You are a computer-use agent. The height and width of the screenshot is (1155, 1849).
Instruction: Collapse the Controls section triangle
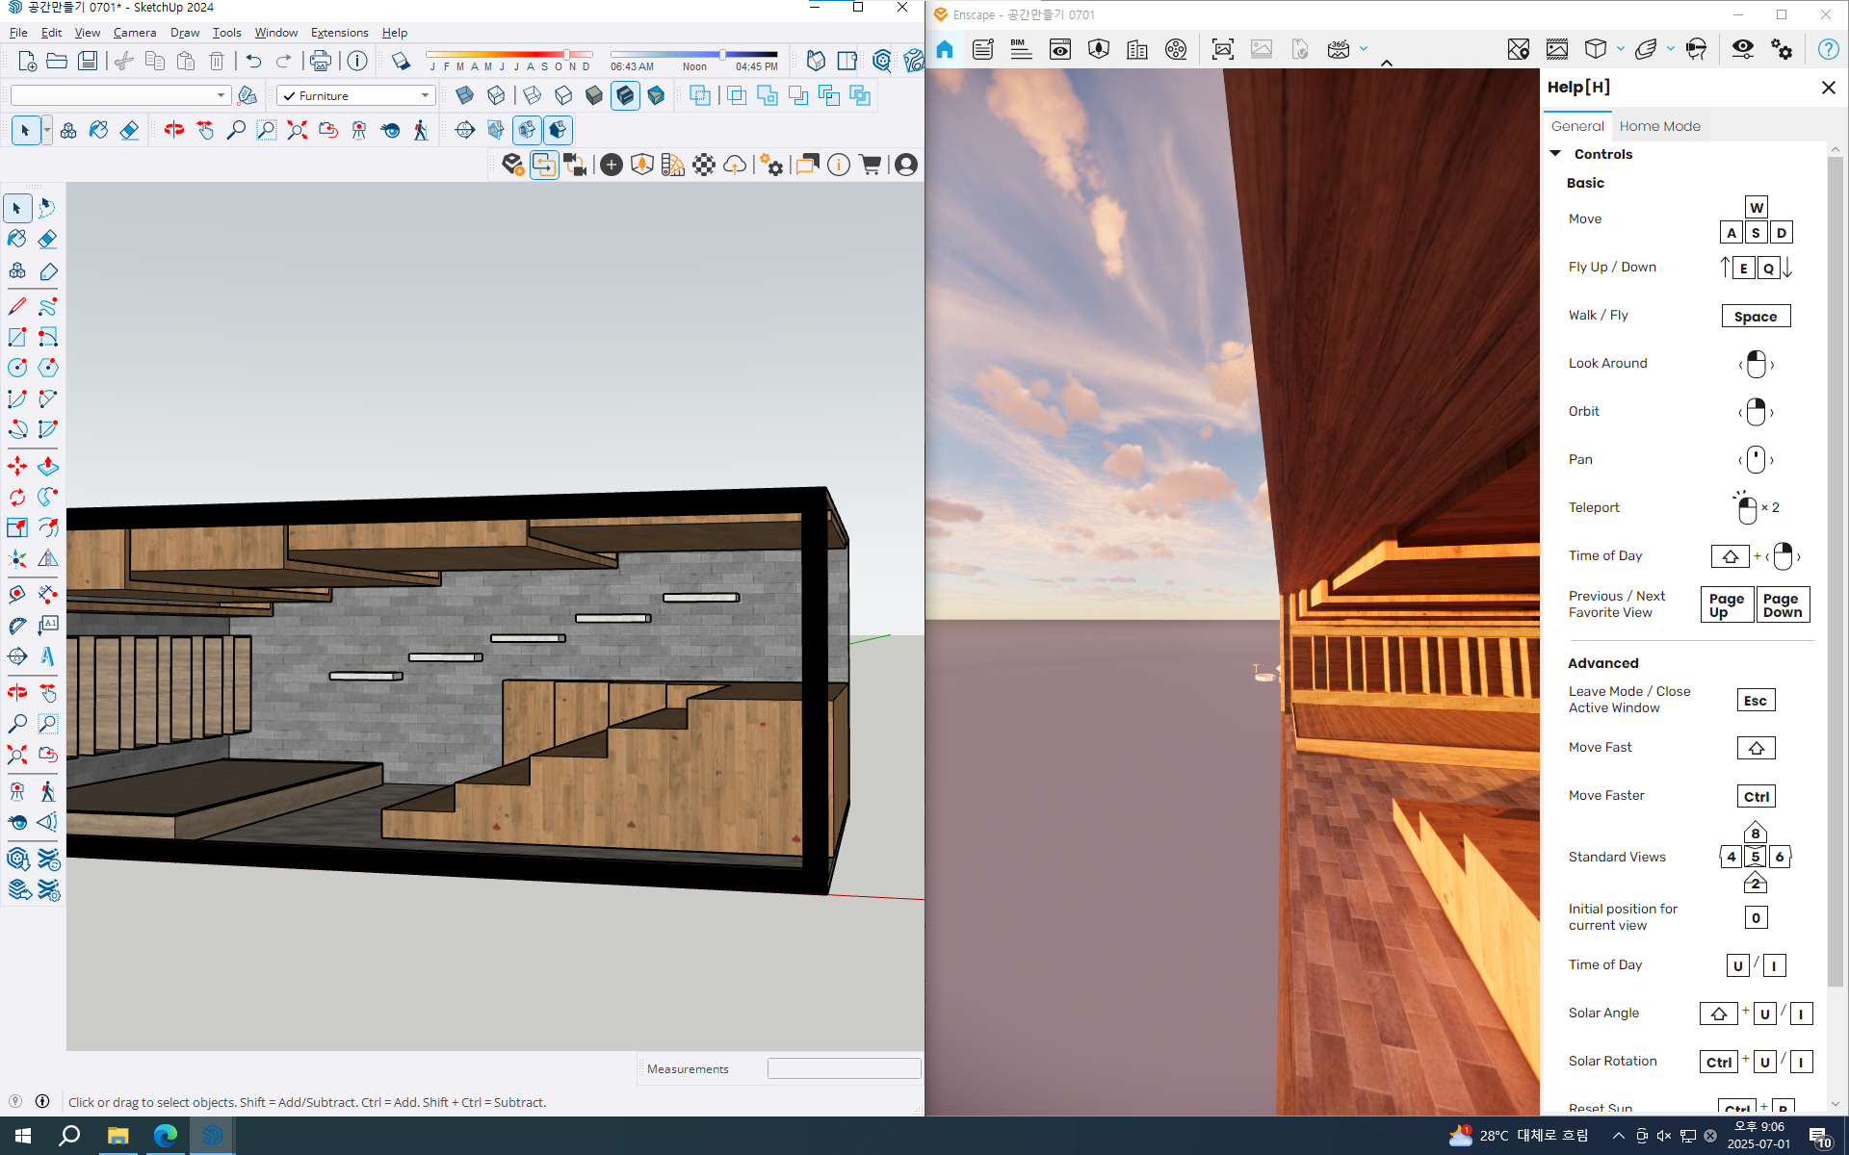tap(1555, 154)
